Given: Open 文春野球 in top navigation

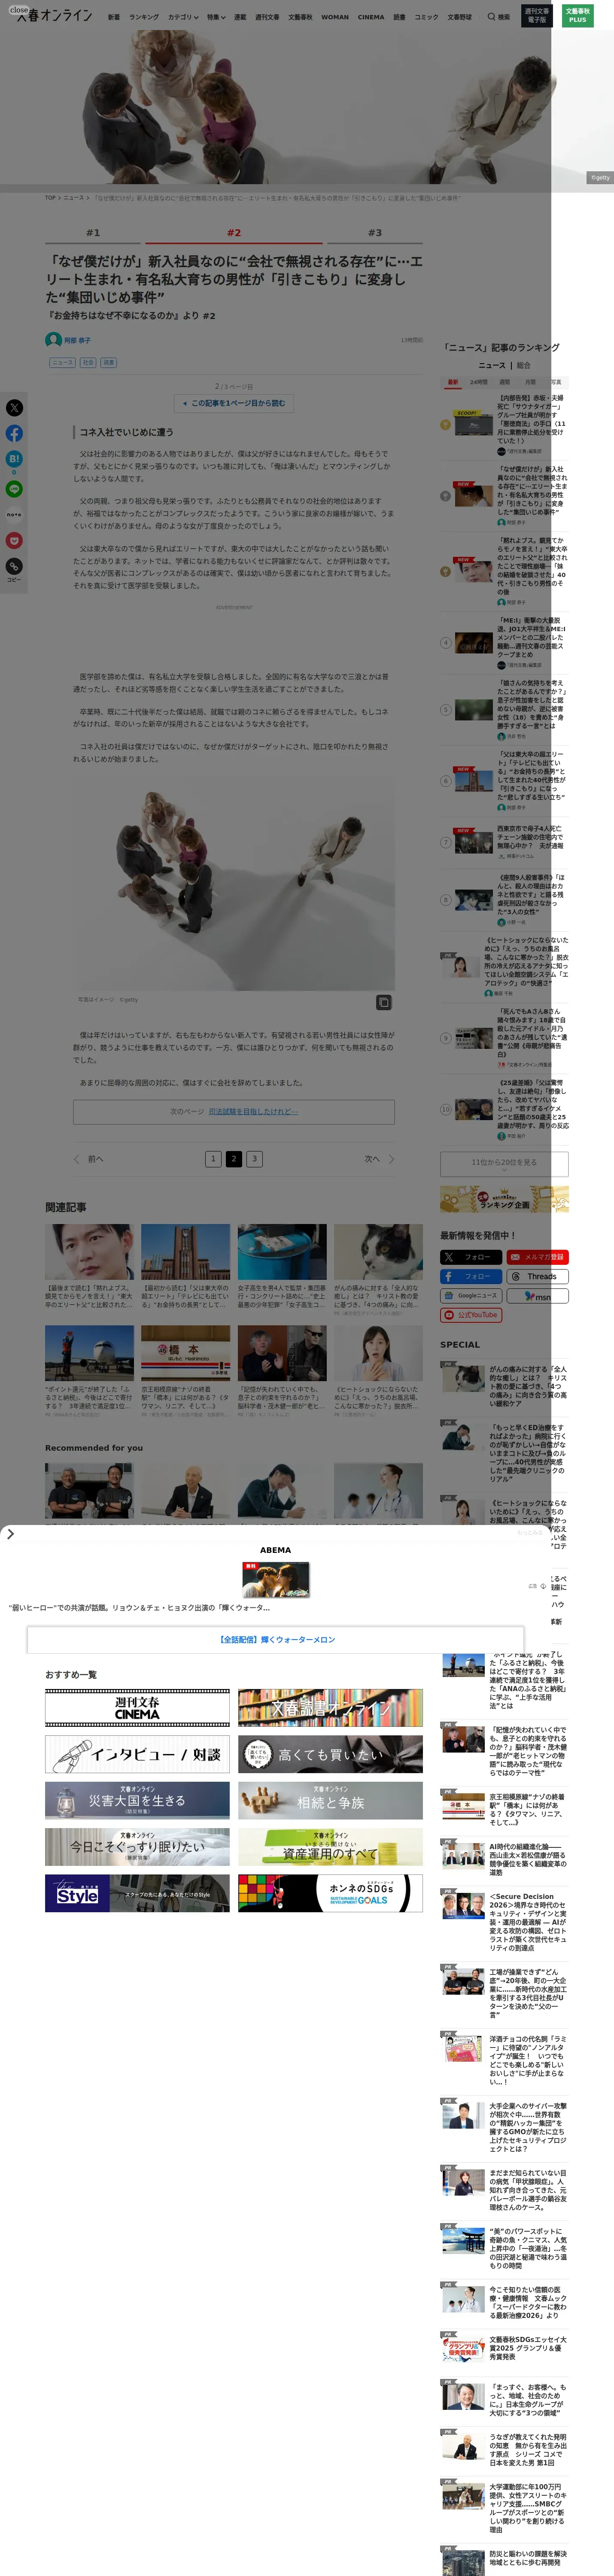Looking at the screenshot, I should click(459, 17).
